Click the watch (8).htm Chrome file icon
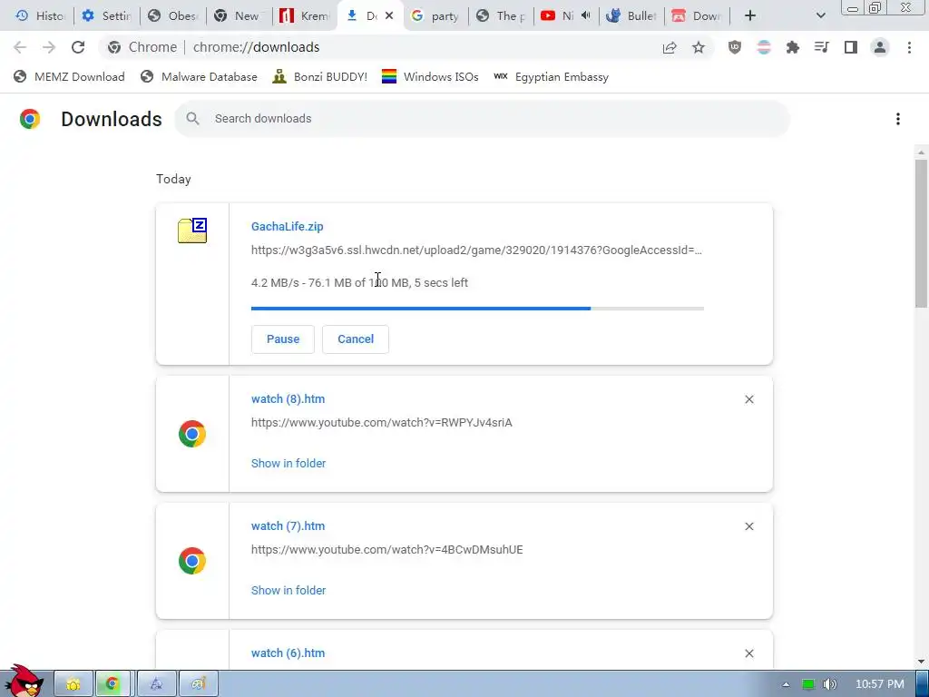 coord(192,434)
